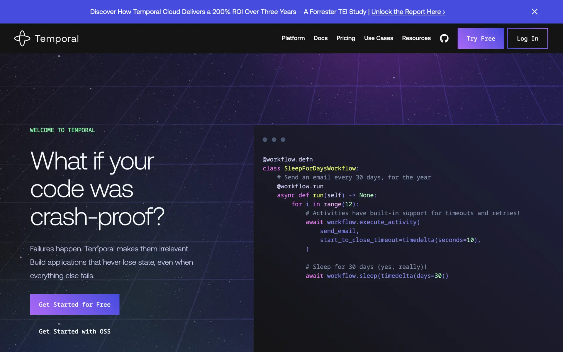Click the Log In button
563x352 pixels.
[527, 38]
